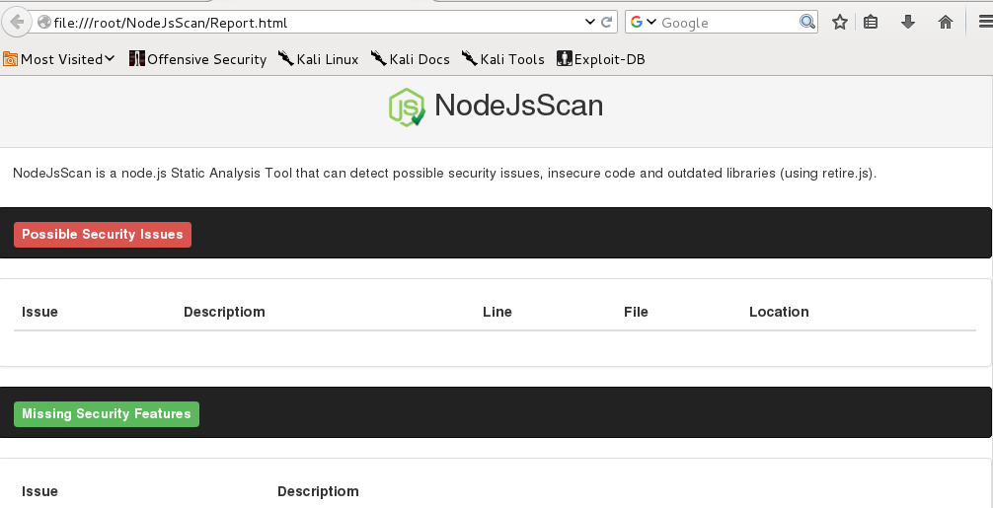The height and width of the screenshot is (508, 993).
Task: Show bookmarks list icon
Action: (871, 22)
